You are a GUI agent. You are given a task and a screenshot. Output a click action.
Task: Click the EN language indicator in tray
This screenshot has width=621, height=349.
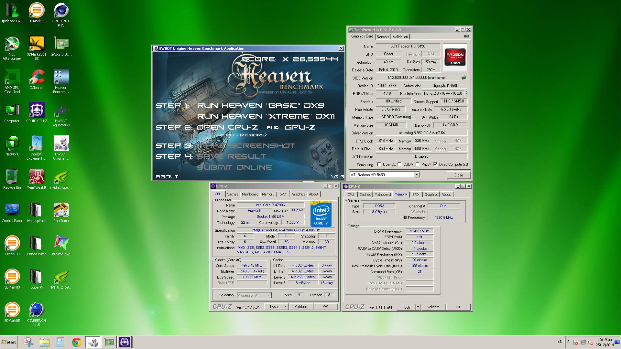point(560,342)
